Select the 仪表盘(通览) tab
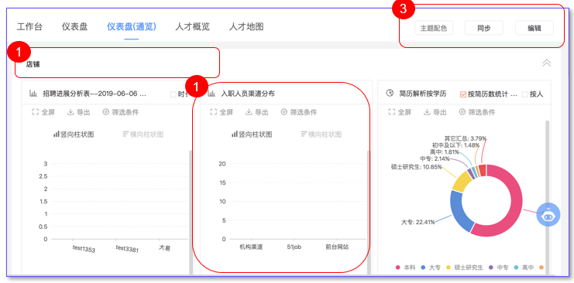This screenshot has height=283, width=574. (132, 27)
